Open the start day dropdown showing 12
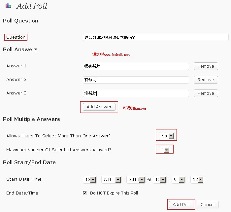This screenshot has width=231, height=212. [89, 180]
